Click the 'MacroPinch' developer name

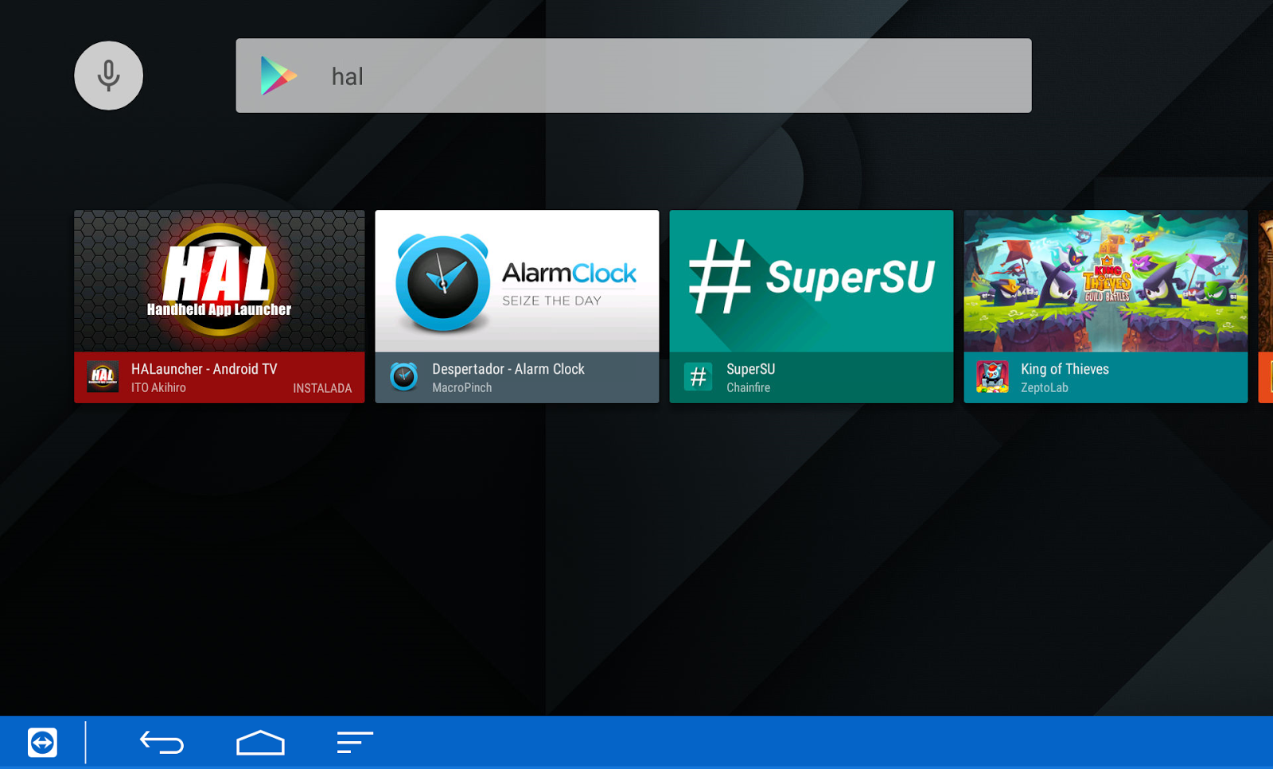[462, 388]
